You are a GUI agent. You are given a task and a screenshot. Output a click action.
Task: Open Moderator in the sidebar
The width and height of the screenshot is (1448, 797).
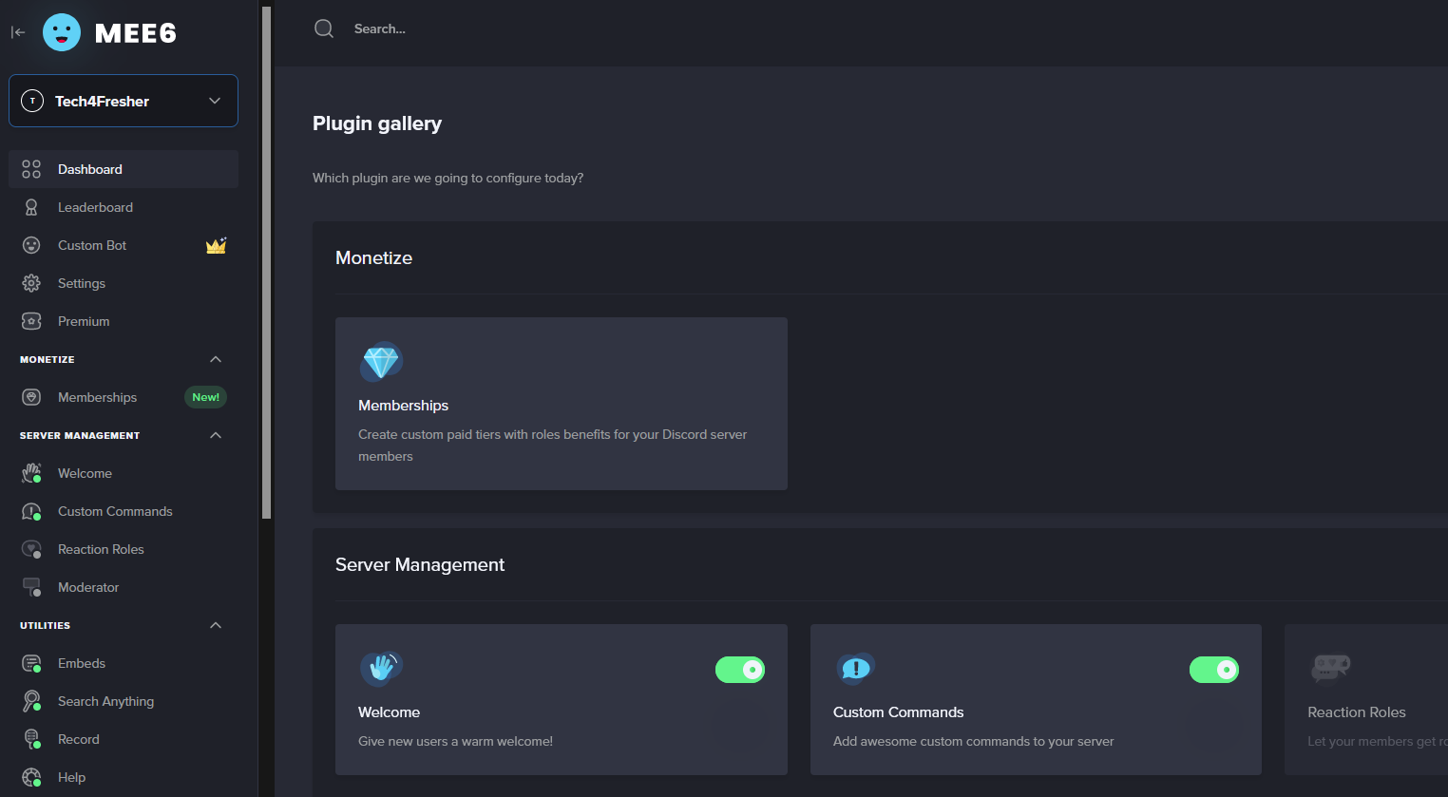124,587
